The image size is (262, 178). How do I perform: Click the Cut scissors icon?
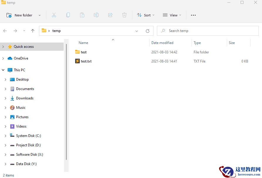coord(54,15)
